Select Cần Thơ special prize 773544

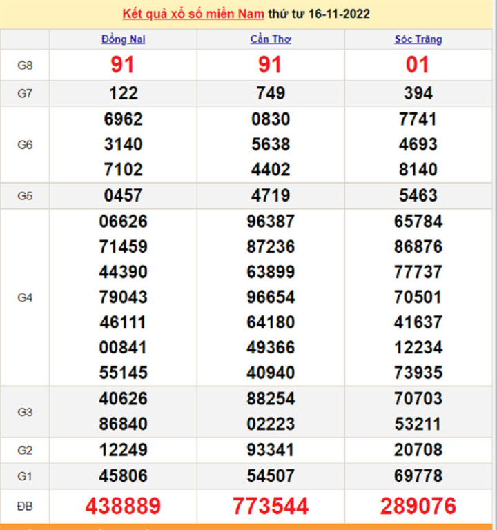[x=271, y=506]
